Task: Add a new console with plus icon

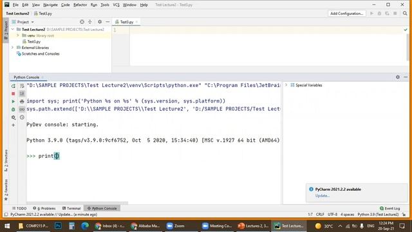Action: click(14, 125)
